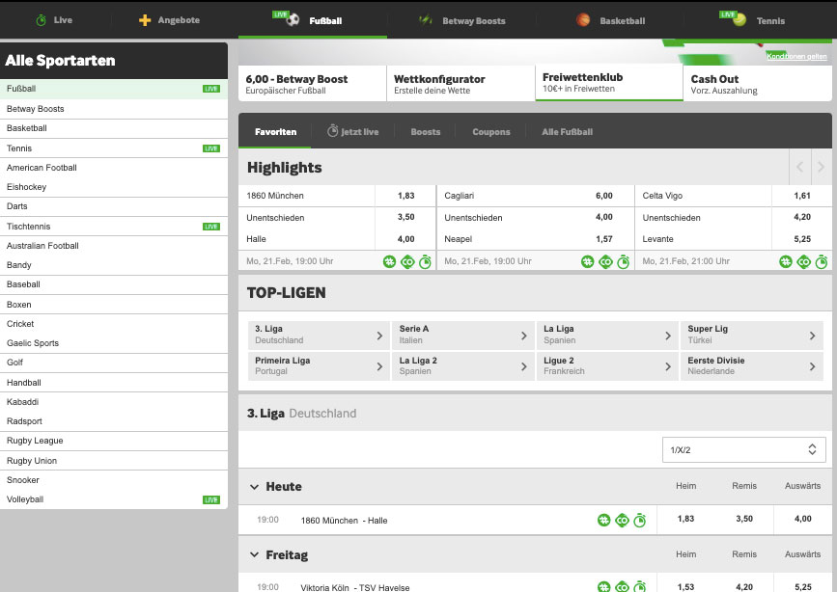Image resolution: width=837 pixels, height=592 pixels.
Task: Click the LIVE badge next to Tennis in sidebar
Action: (211, 148)
